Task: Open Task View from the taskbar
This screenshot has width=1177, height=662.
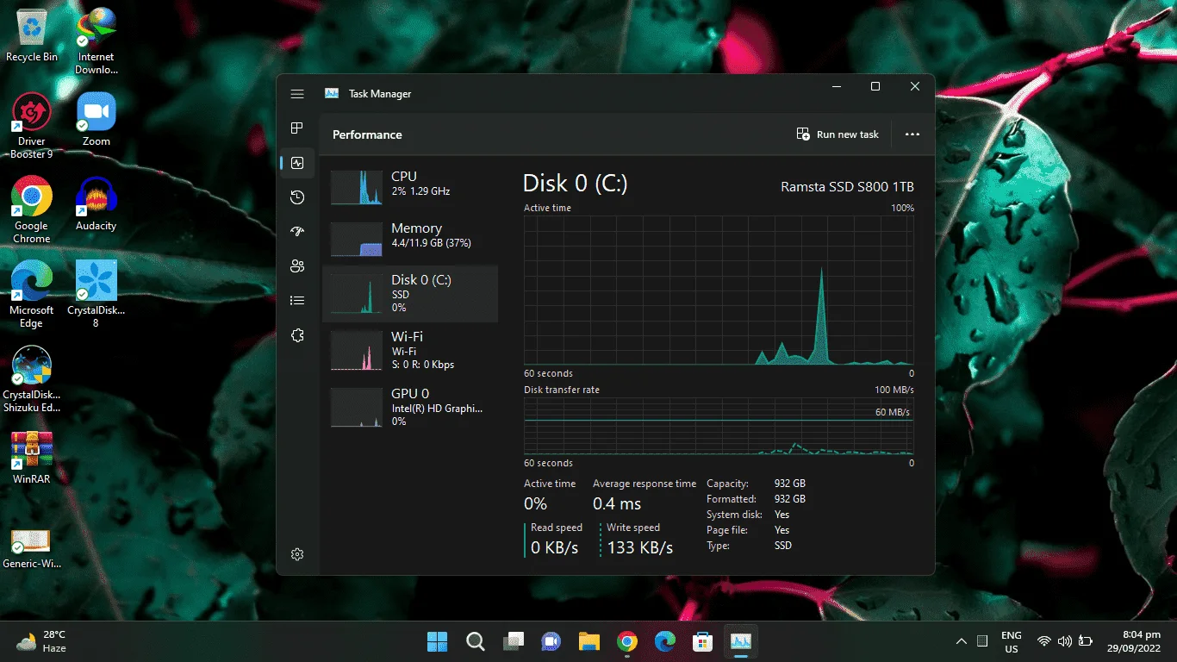Action: pos(514,641)
